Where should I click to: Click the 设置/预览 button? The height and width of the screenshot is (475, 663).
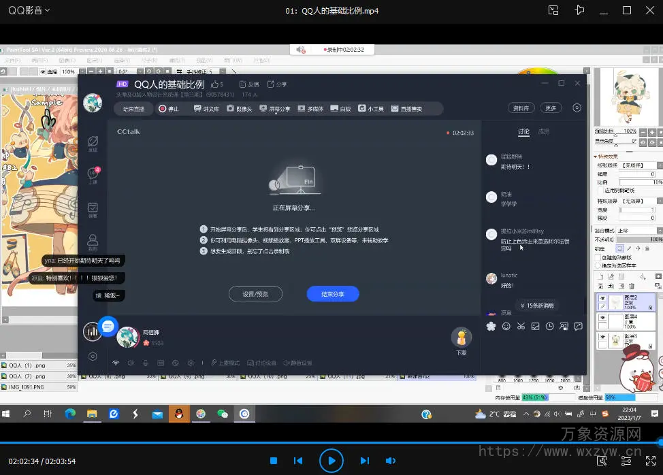[x=255, y=294]
